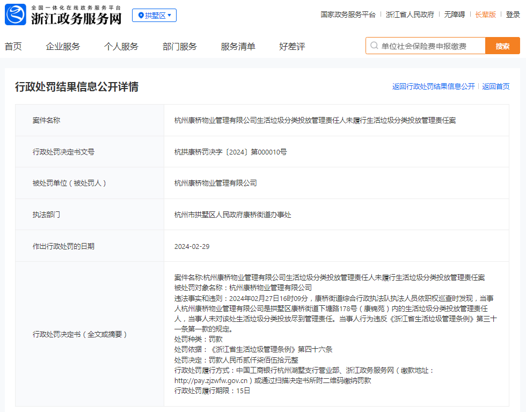Focus the search input field

[x=426, y=46]
